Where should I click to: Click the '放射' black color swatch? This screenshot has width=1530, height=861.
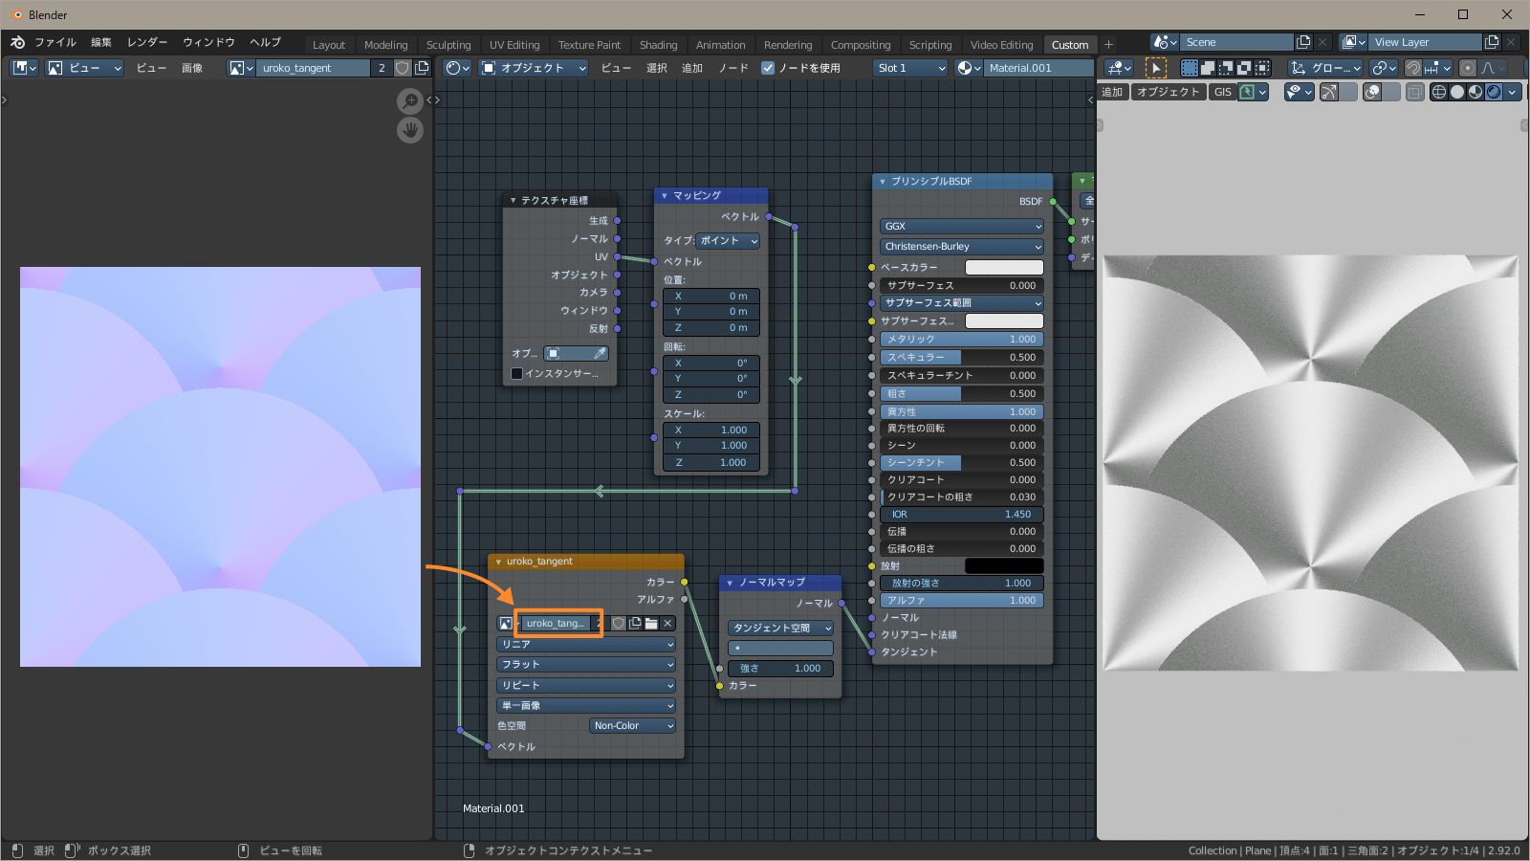(1004, 566)
